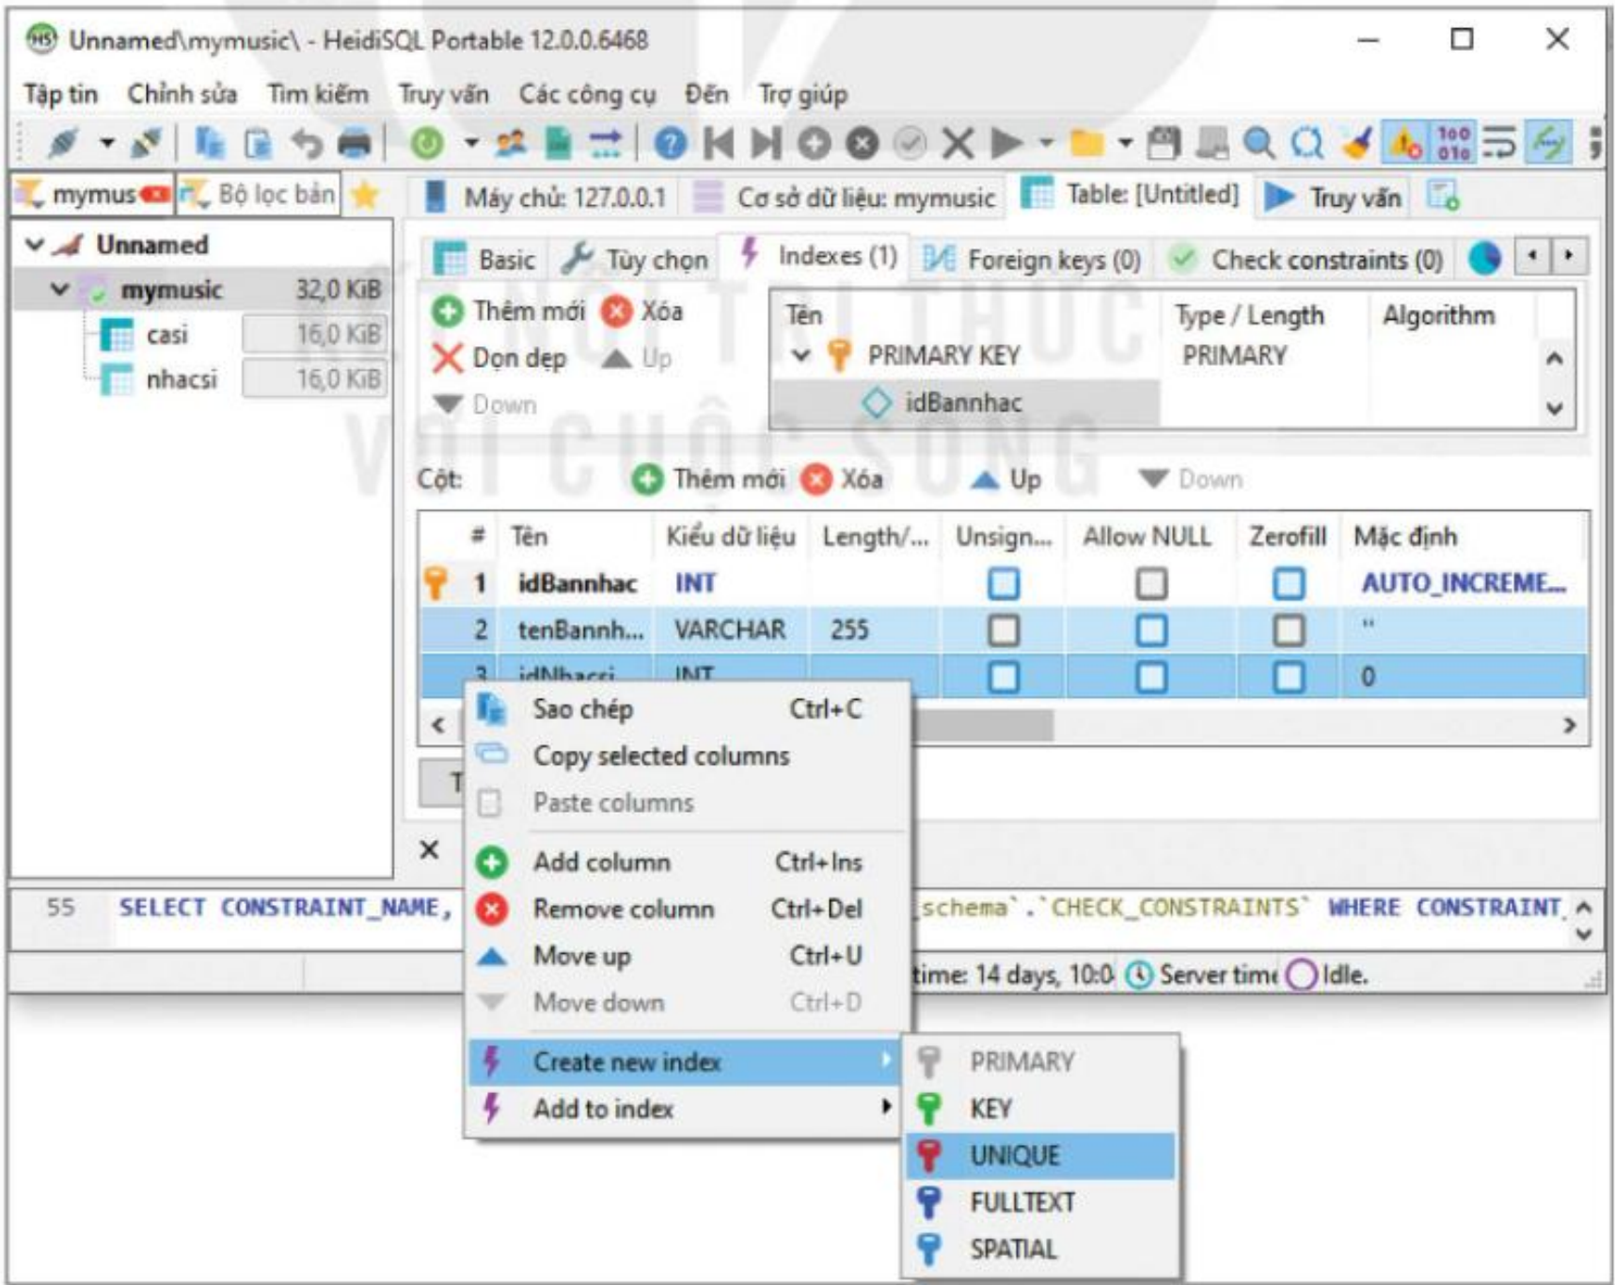Click the help question mark toolbar icon
The height and width of the screenshot is (1285, 1615).
pyautogui.click(x=670, y=143)
